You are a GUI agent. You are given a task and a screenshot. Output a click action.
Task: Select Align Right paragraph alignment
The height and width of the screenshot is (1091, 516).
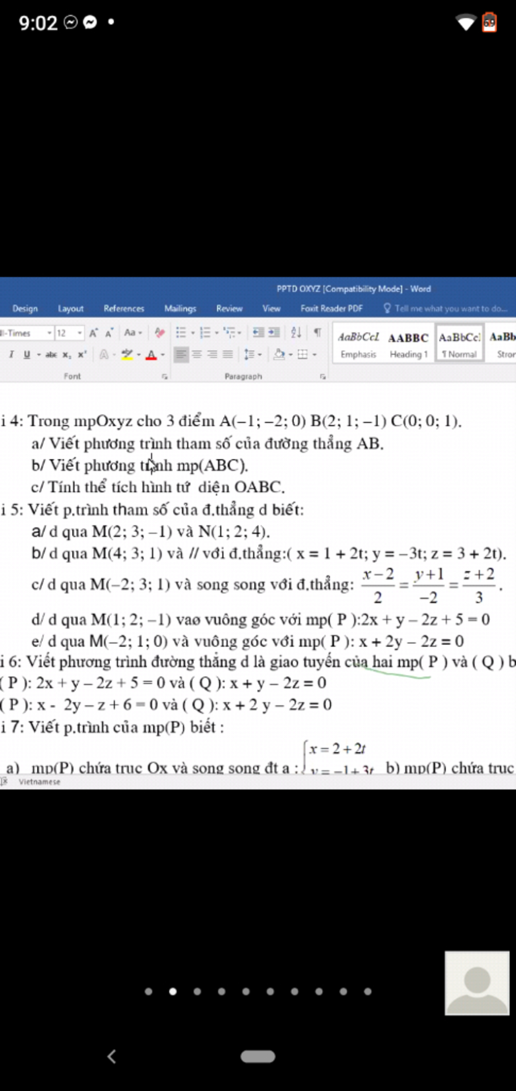click(212, 355)
